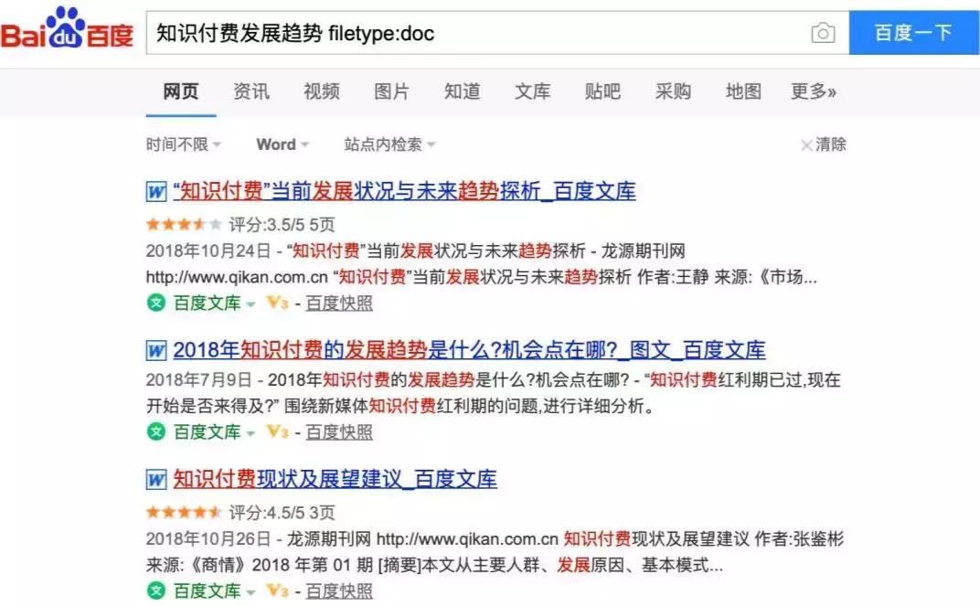Viewport: 980px width, 606px height.
Task: Click the V3 credit badge under second result
Action: pyautogui.click(x=275, y=433)
